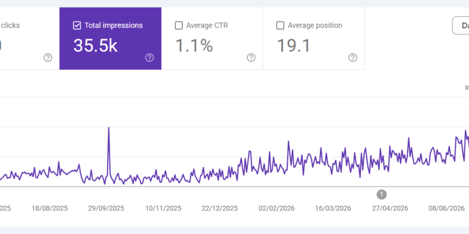This screenshot has width=469, height=234.
Task: Open the partially visible 'Da' dropdown button
Action: click(x=461, y=26)
